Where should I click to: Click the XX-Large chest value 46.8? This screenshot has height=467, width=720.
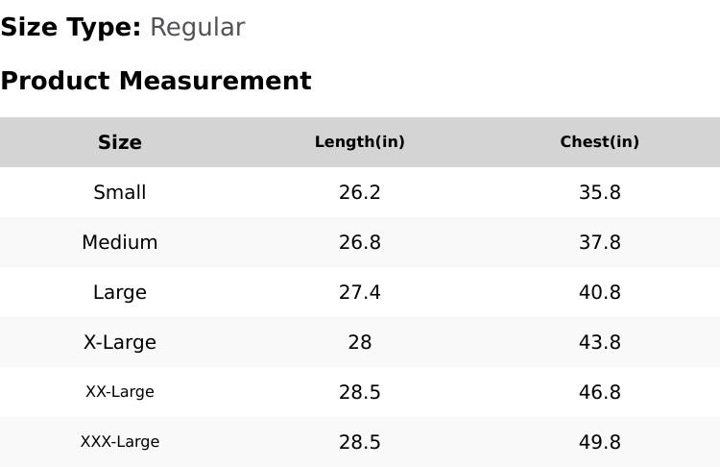pos(600,392)
